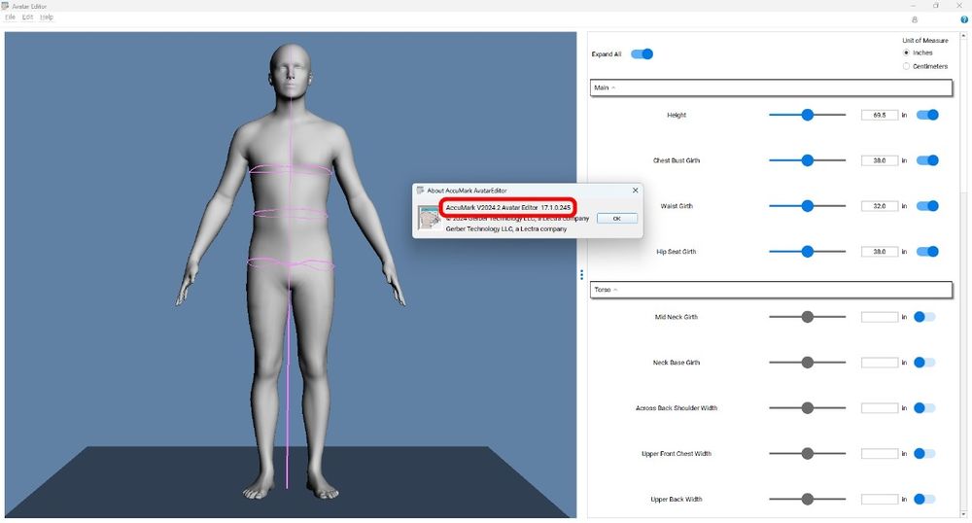Click the 'Gerber Technology LLC, a Lectra company' text
Viewport: 972px width, 523px height.
coord(505,228)
